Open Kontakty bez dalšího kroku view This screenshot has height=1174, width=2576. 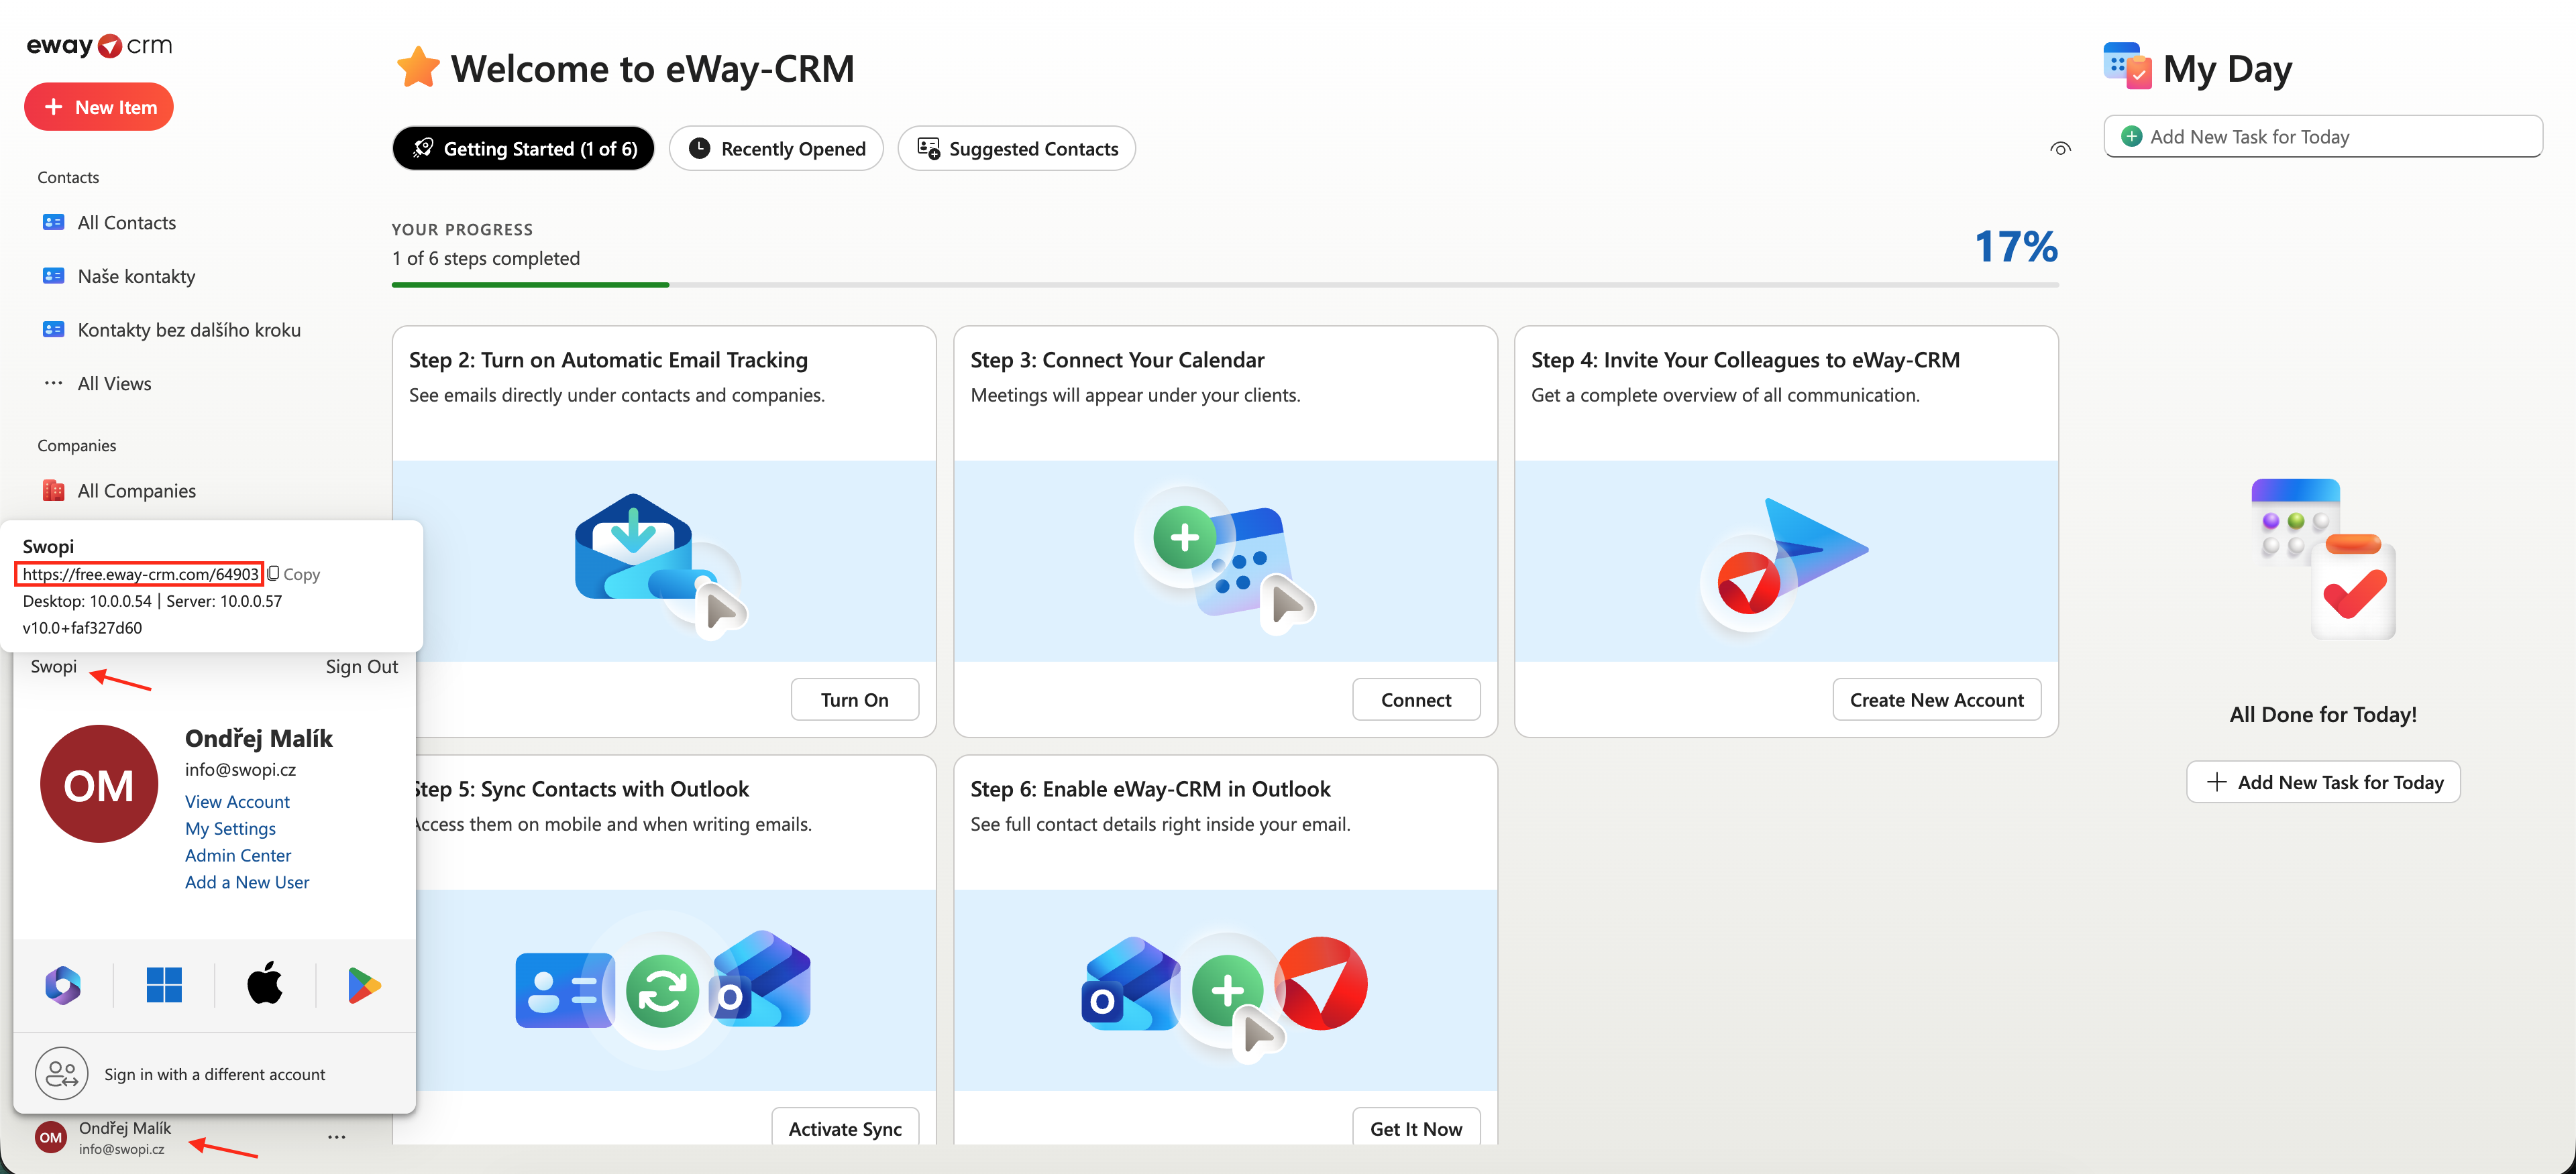(189, 330)
